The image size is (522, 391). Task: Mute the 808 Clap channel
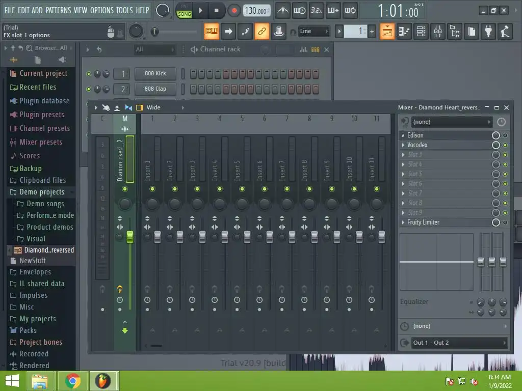[89, 89]
